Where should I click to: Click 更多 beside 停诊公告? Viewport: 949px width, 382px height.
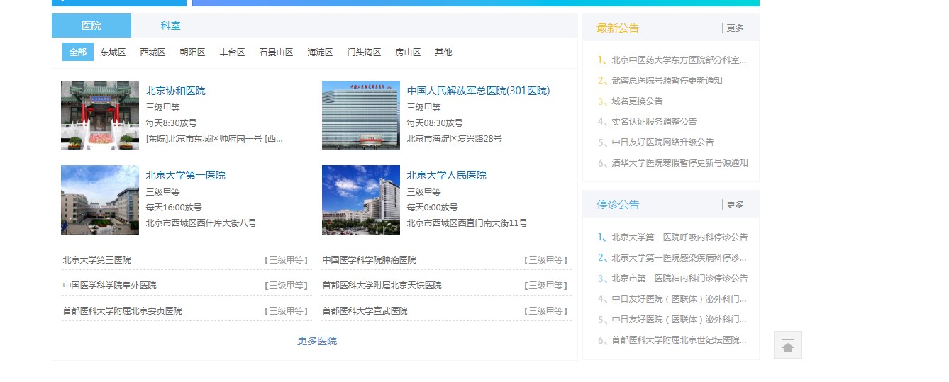(735, 204)
